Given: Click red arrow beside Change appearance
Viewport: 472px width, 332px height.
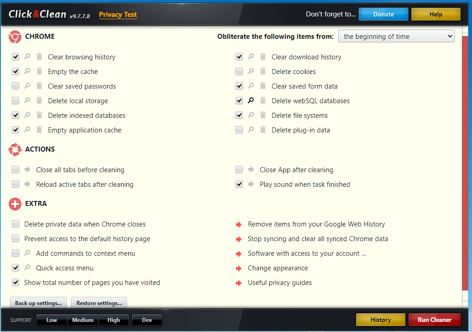Looking at the screenshot, I should [238, 268].
